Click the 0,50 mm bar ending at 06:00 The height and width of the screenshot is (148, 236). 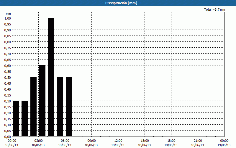click(x=60, y=107)
